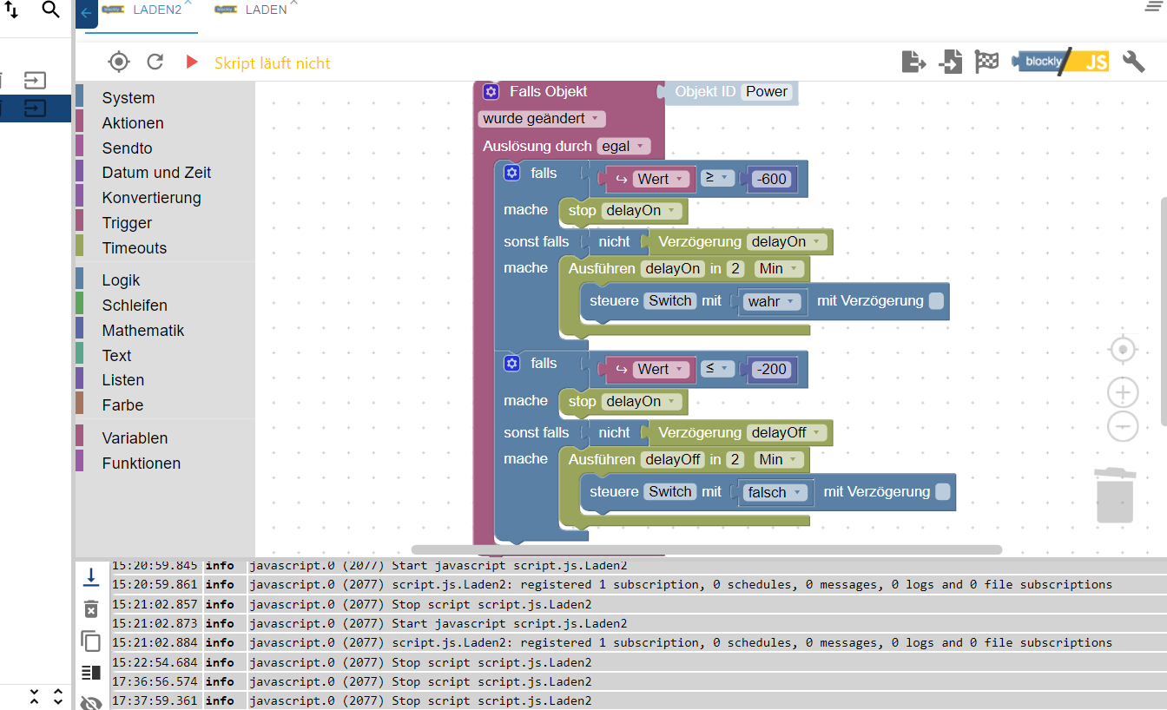Toggle 'mit Verzögerung' checkbox for falsch block
Viewport: 1167px width, 710px height.
click(x=942, y=492)
